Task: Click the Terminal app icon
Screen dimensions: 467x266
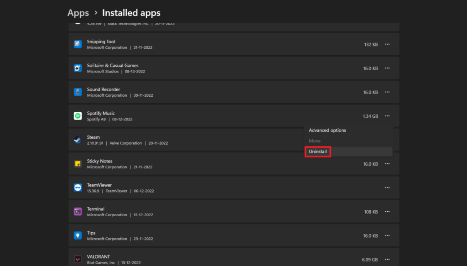Action: click(x=78, y=212)
